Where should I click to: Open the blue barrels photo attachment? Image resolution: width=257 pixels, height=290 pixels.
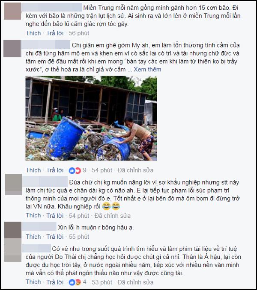pos(91,118)
